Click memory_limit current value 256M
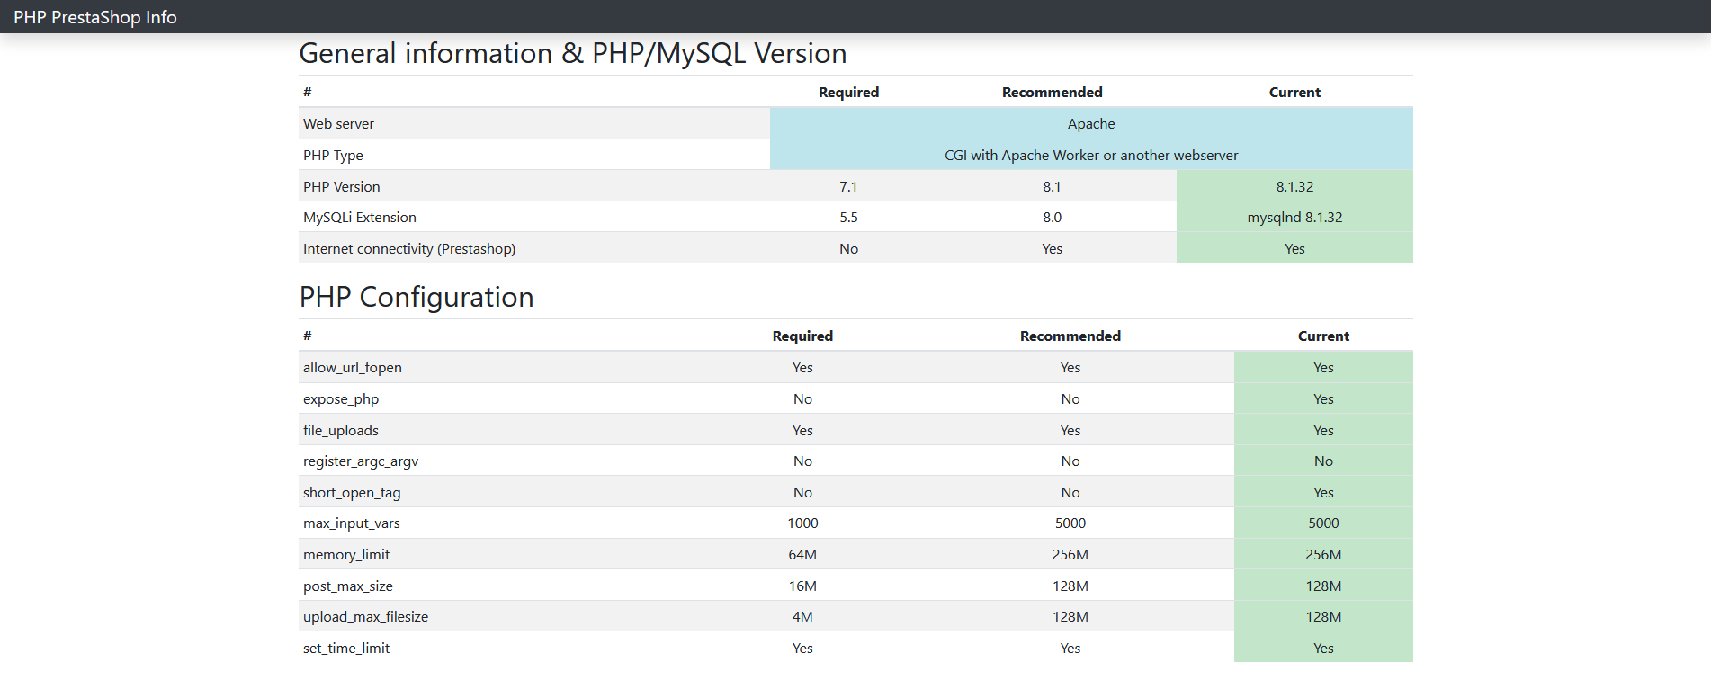Image resolution: width=1711 pixels, height=680 pixels. coord(1323,555)
